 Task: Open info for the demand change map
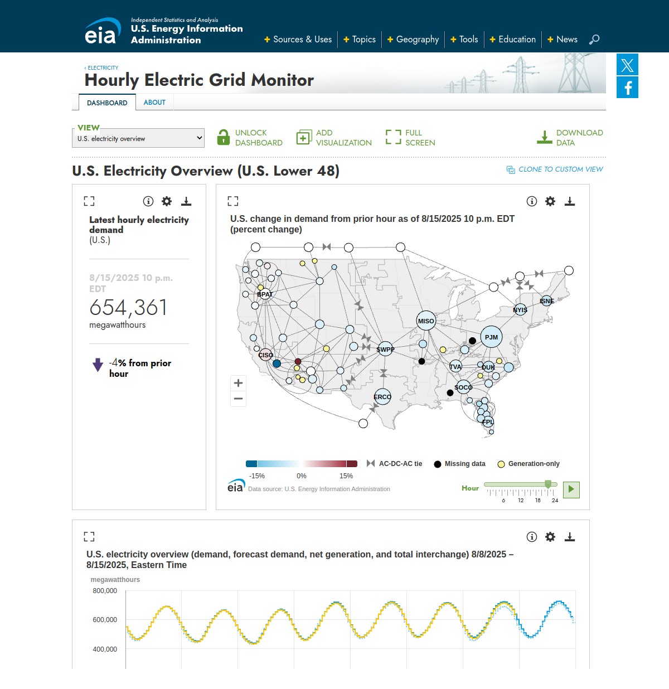pyautogui.click(x=532, y=201)
